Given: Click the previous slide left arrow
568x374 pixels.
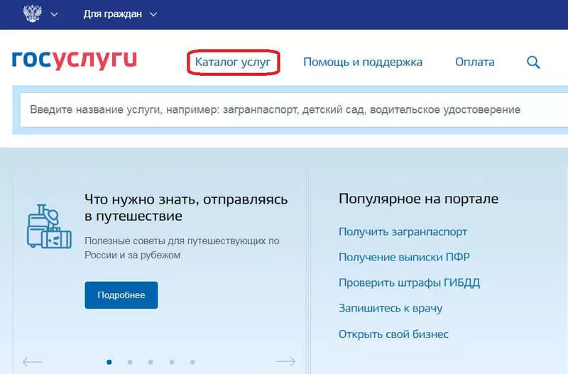Looking at the screenshot, I should coord(33,361).
